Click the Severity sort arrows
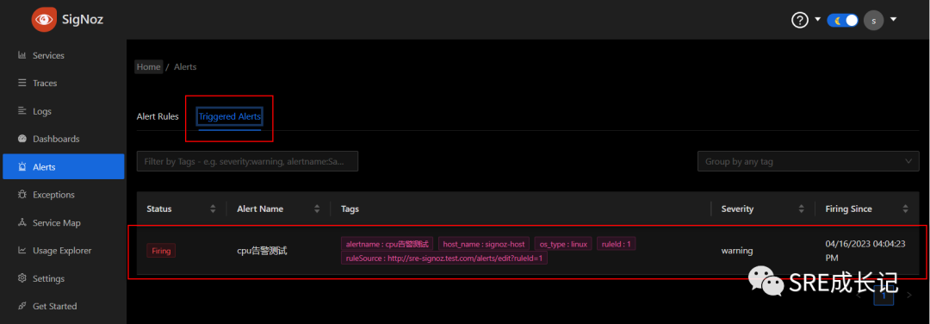This screenshot has height=324, width=930. tap(802, 209)
